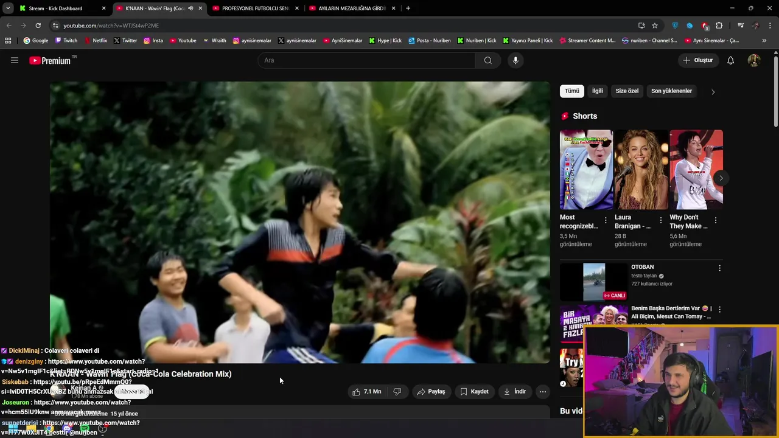Screen dimensions: 779x438
Task: Open the OTOBAN live stream thumbnail
Action: coord(594,282)
